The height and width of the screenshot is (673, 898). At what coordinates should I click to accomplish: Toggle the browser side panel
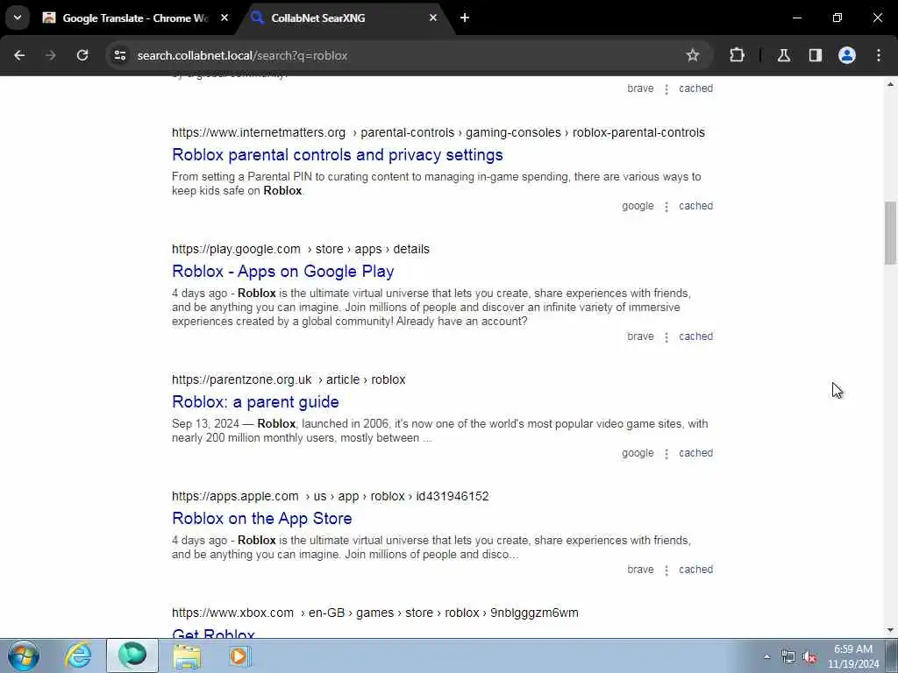(x=816, y=55)
